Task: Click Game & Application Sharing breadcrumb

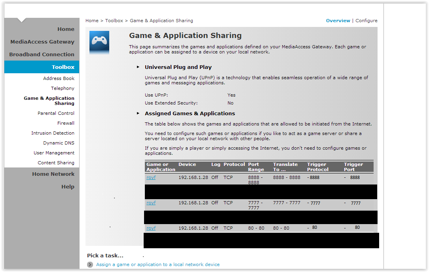Action: [x=161, y=21]
